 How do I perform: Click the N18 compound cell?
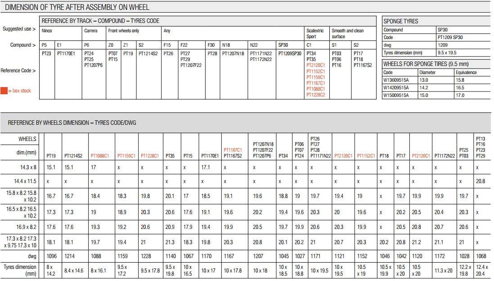point(226,45)
